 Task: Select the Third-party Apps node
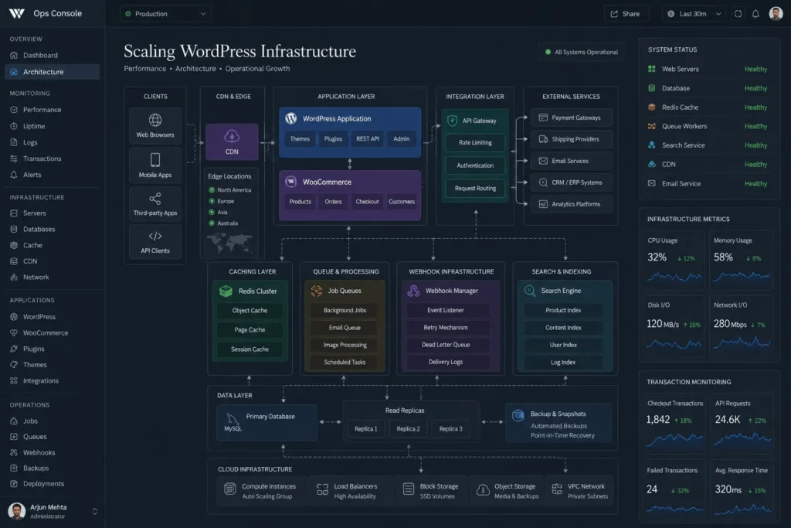[154, 204]
